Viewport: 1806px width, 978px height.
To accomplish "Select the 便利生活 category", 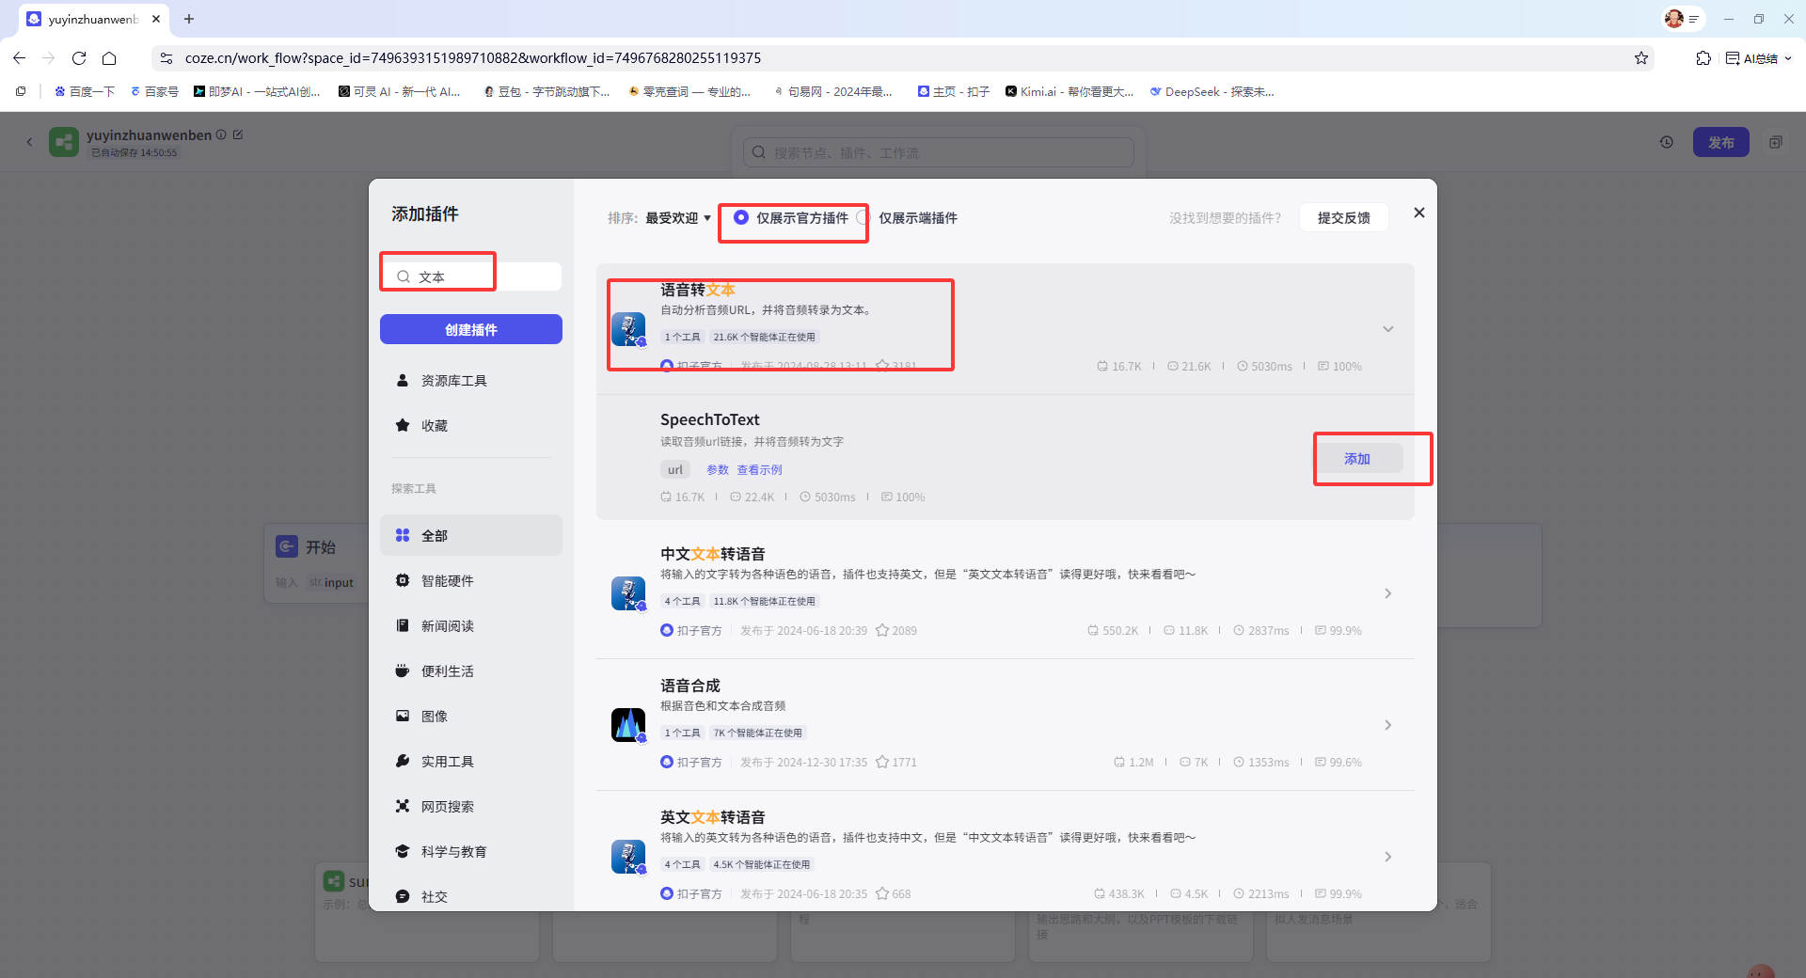I will [x=471, y=671].
